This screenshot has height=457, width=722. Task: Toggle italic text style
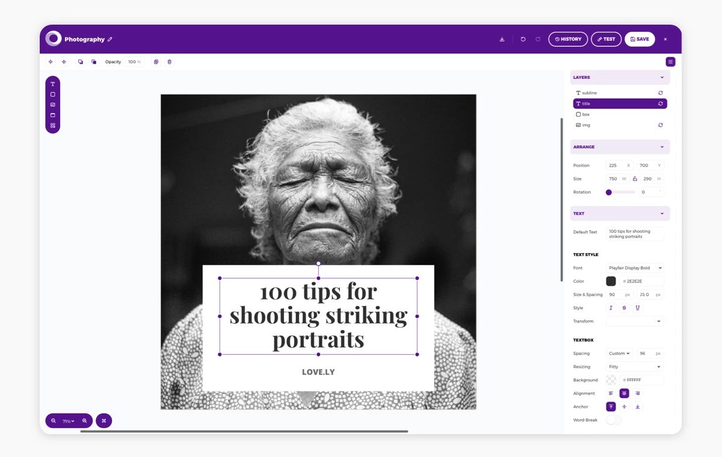tap(611, 308)
